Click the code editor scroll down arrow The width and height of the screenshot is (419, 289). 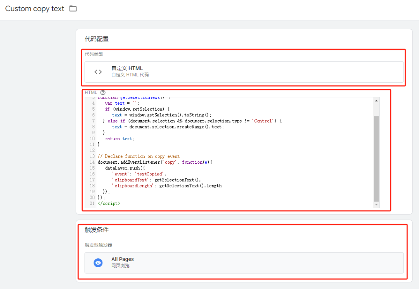376,204
